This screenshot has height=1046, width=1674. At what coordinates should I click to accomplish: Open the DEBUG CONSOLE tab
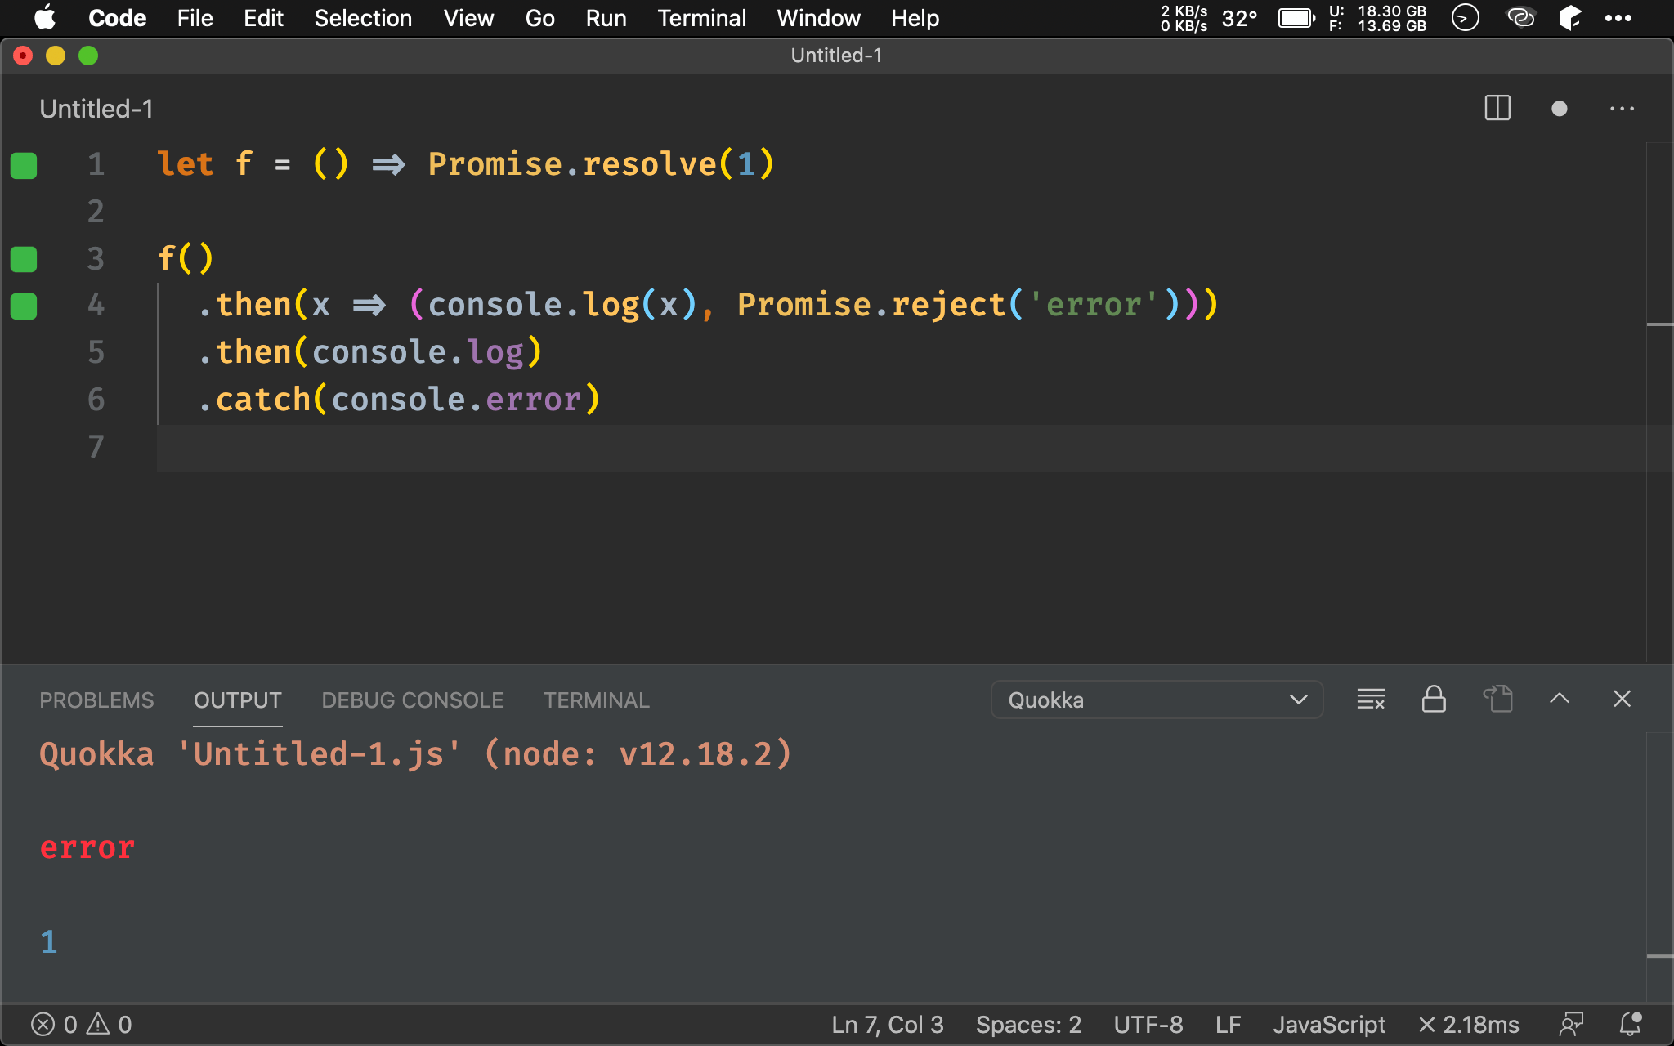[412, 700]
